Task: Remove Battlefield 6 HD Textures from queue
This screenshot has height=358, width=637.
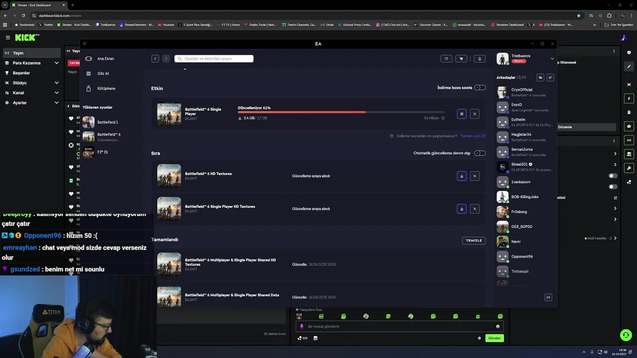Action: click(475, 176)
